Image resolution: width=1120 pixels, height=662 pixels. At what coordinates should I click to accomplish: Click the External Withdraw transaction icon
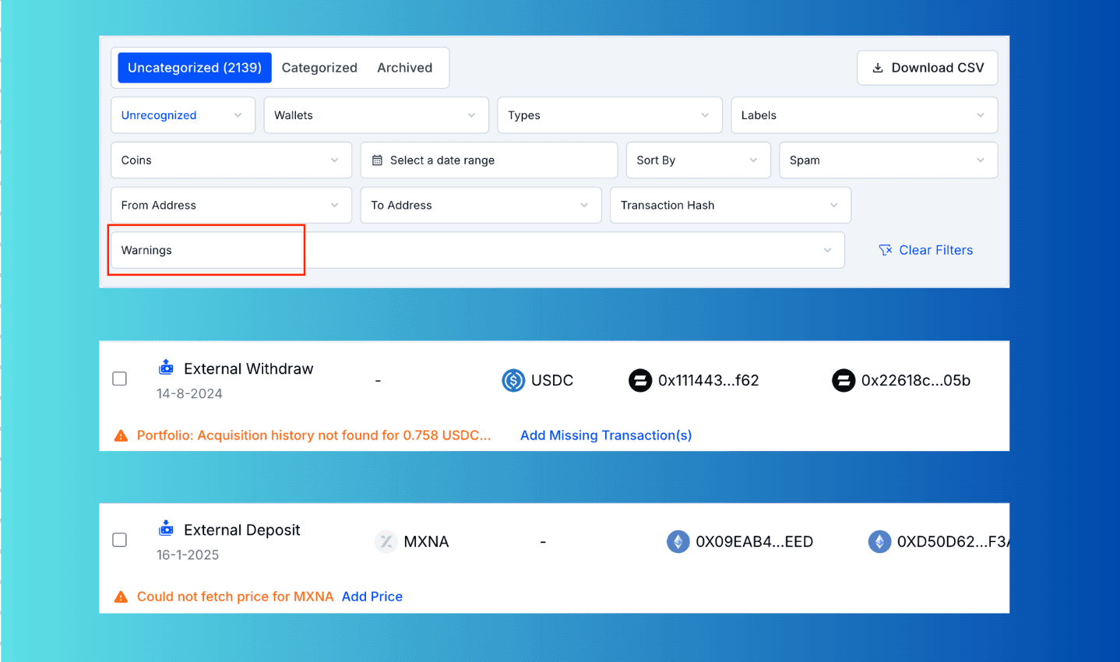click(166, 368)
